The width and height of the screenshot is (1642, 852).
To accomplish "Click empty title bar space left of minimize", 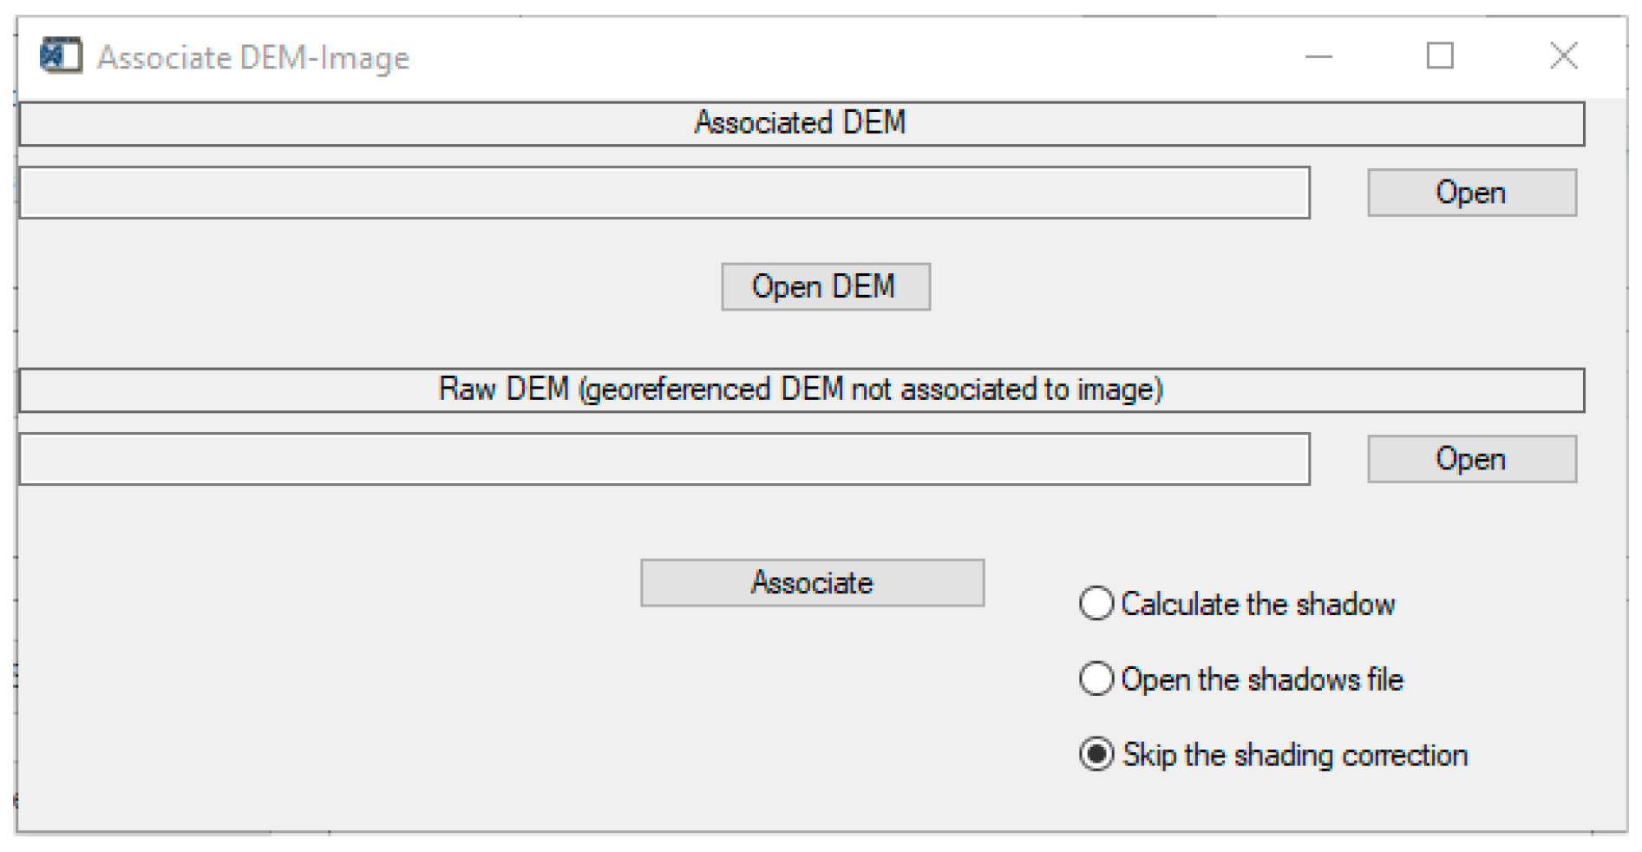I will (867, 57).
